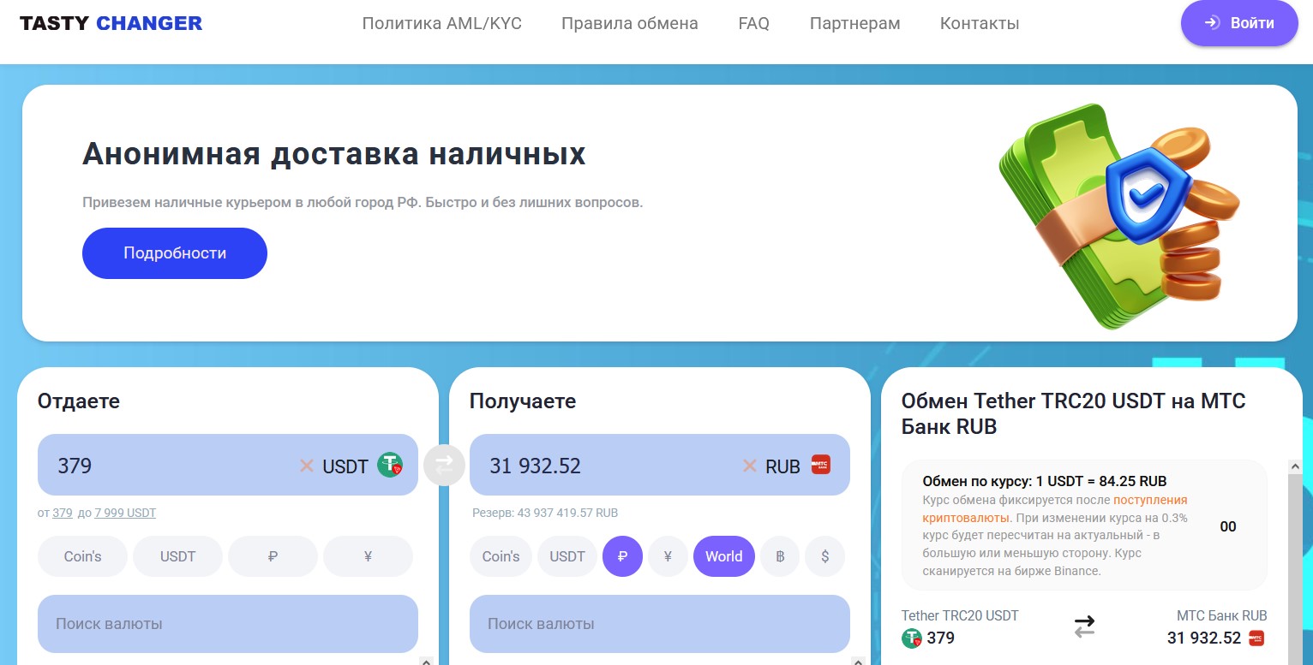Toggle ruble ₽ filter under Получаете
The width and height of the screenshot is (1313, 665).
(622, 556)
